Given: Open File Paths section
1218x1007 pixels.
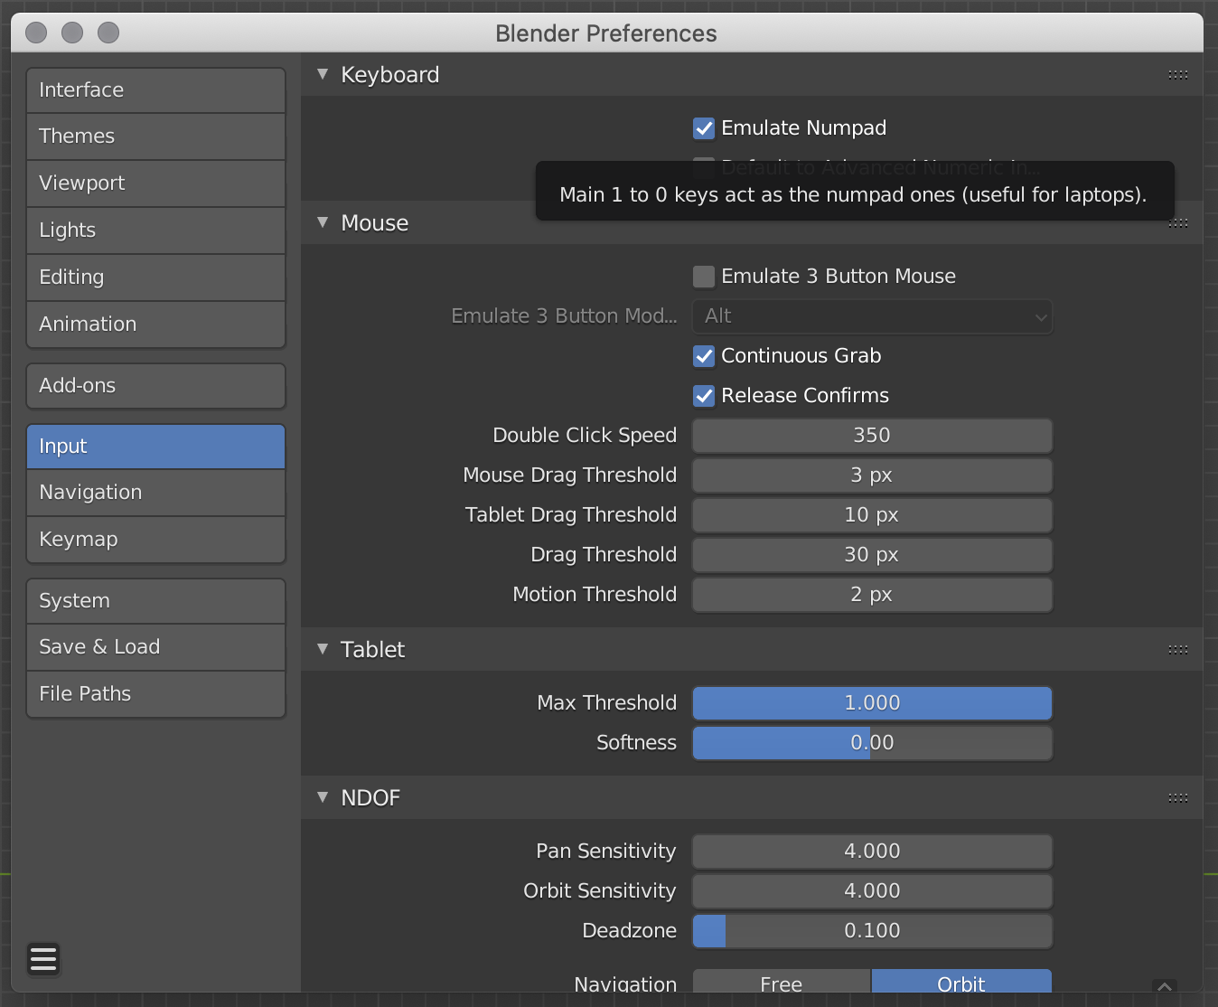Looking at the screenshot, I should (x=156, y=694).
